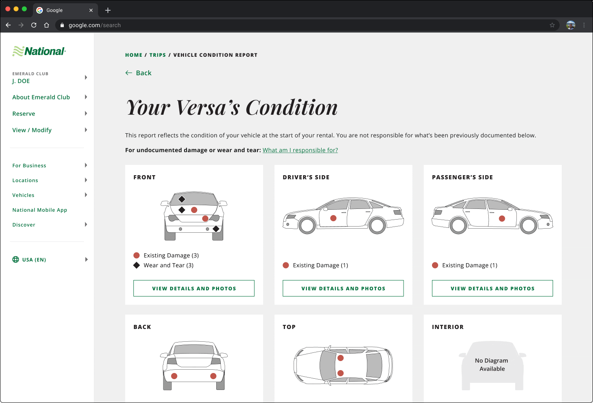Open the Reserve menu item
593x403 pixels.
coord(24,113)
